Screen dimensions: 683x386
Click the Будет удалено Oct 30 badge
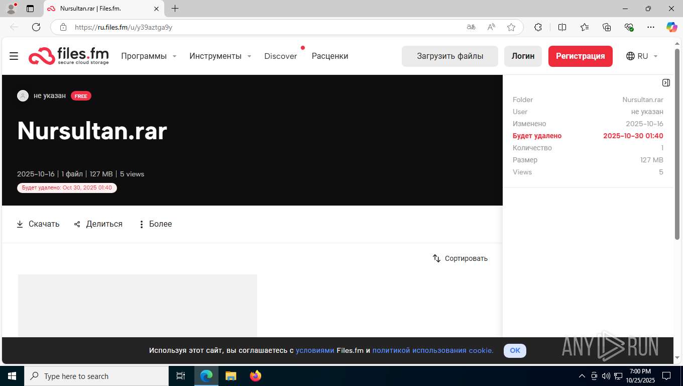click(x=67, y=187)
